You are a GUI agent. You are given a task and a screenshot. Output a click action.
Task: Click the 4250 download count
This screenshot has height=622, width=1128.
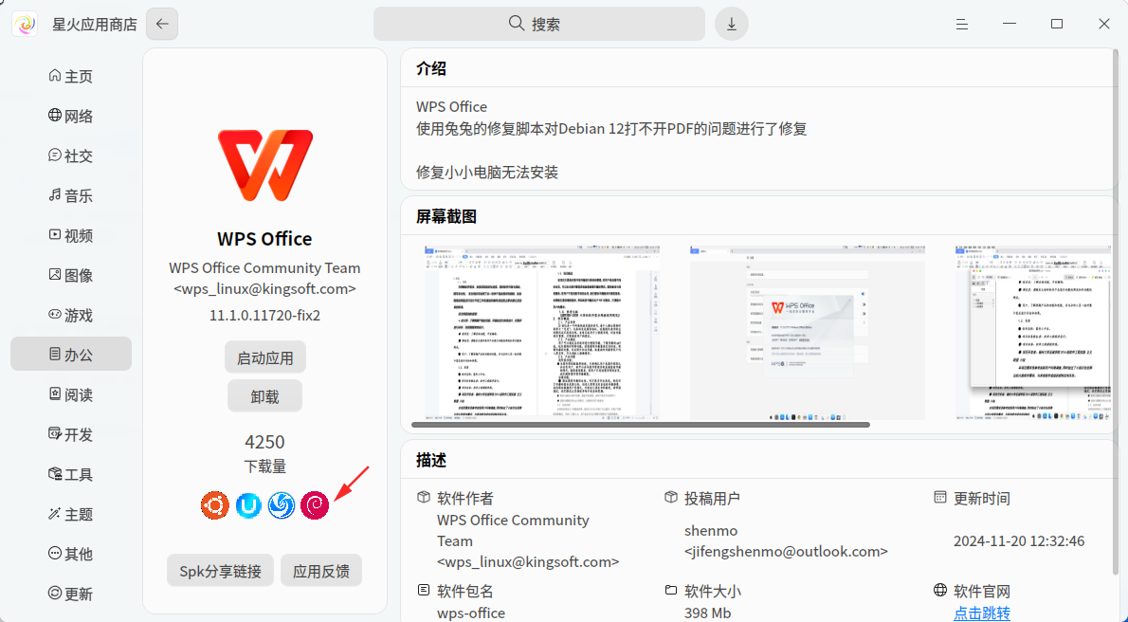click(x=264, y=441)
